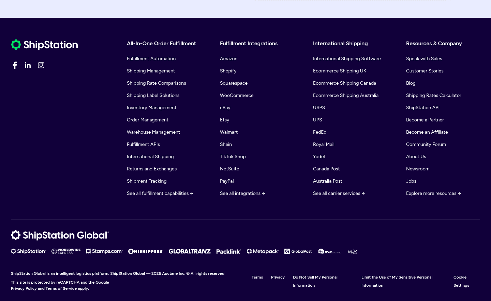This screenshot has height=301, width=491.
Task: Open the Royal Mail carrier link
Action: point(324,144)
